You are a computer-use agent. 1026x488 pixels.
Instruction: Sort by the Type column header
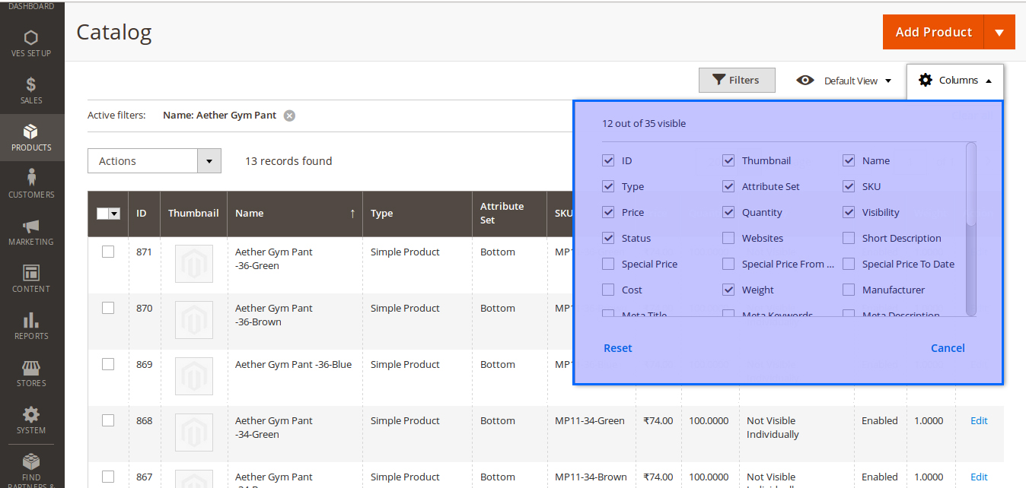(417, 214)
